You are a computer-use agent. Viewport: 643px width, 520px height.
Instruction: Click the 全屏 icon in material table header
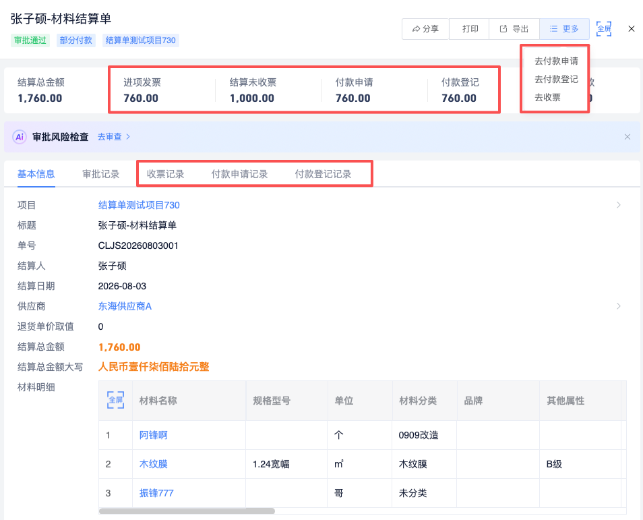coord(116,400)
